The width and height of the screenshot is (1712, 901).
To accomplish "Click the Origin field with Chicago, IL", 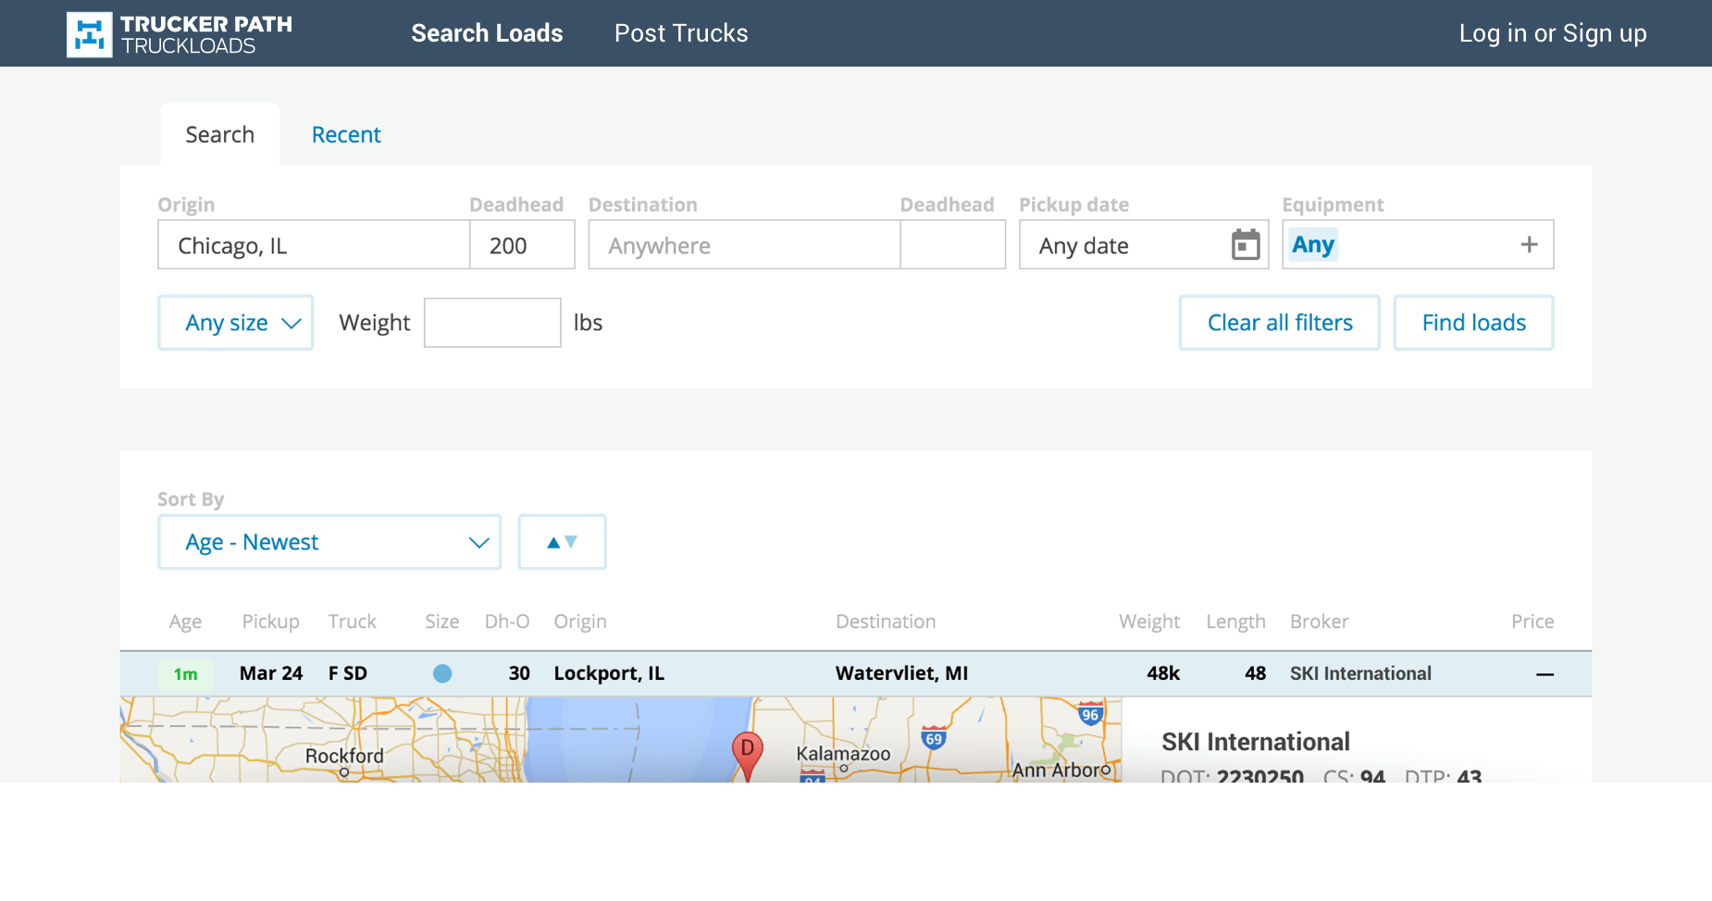I will tap(313, 245).
